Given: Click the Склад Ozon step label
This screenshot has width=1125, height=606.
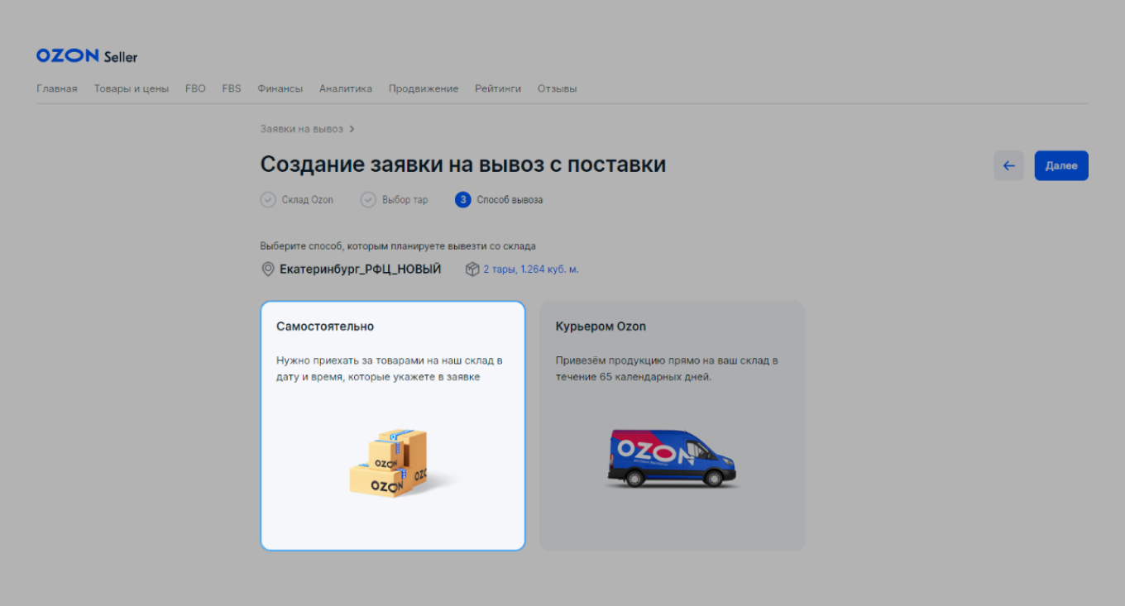Looking at the screenshot, I should click(308, 200).
